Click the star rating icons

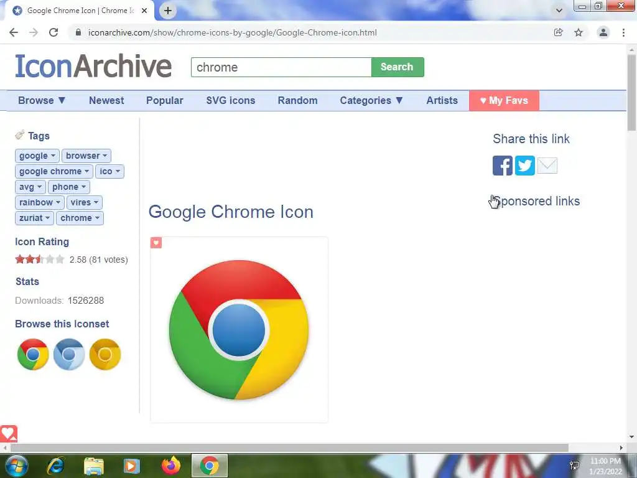(40, 260)
